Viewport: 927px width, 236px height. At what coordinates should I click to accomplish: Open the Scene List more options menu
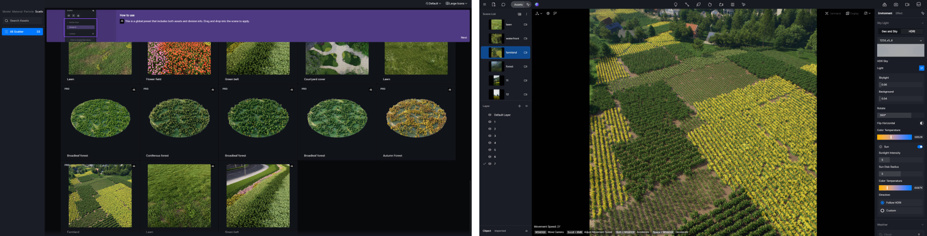(526, 14)
